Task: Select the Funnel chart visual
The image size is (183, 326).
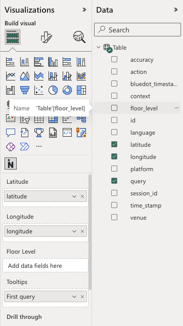Action: 24,90
